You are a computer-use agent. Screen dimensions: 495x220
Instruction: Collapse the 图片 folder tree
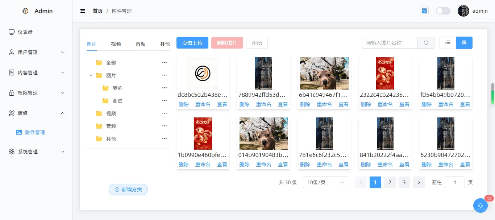tap(91, 75)
